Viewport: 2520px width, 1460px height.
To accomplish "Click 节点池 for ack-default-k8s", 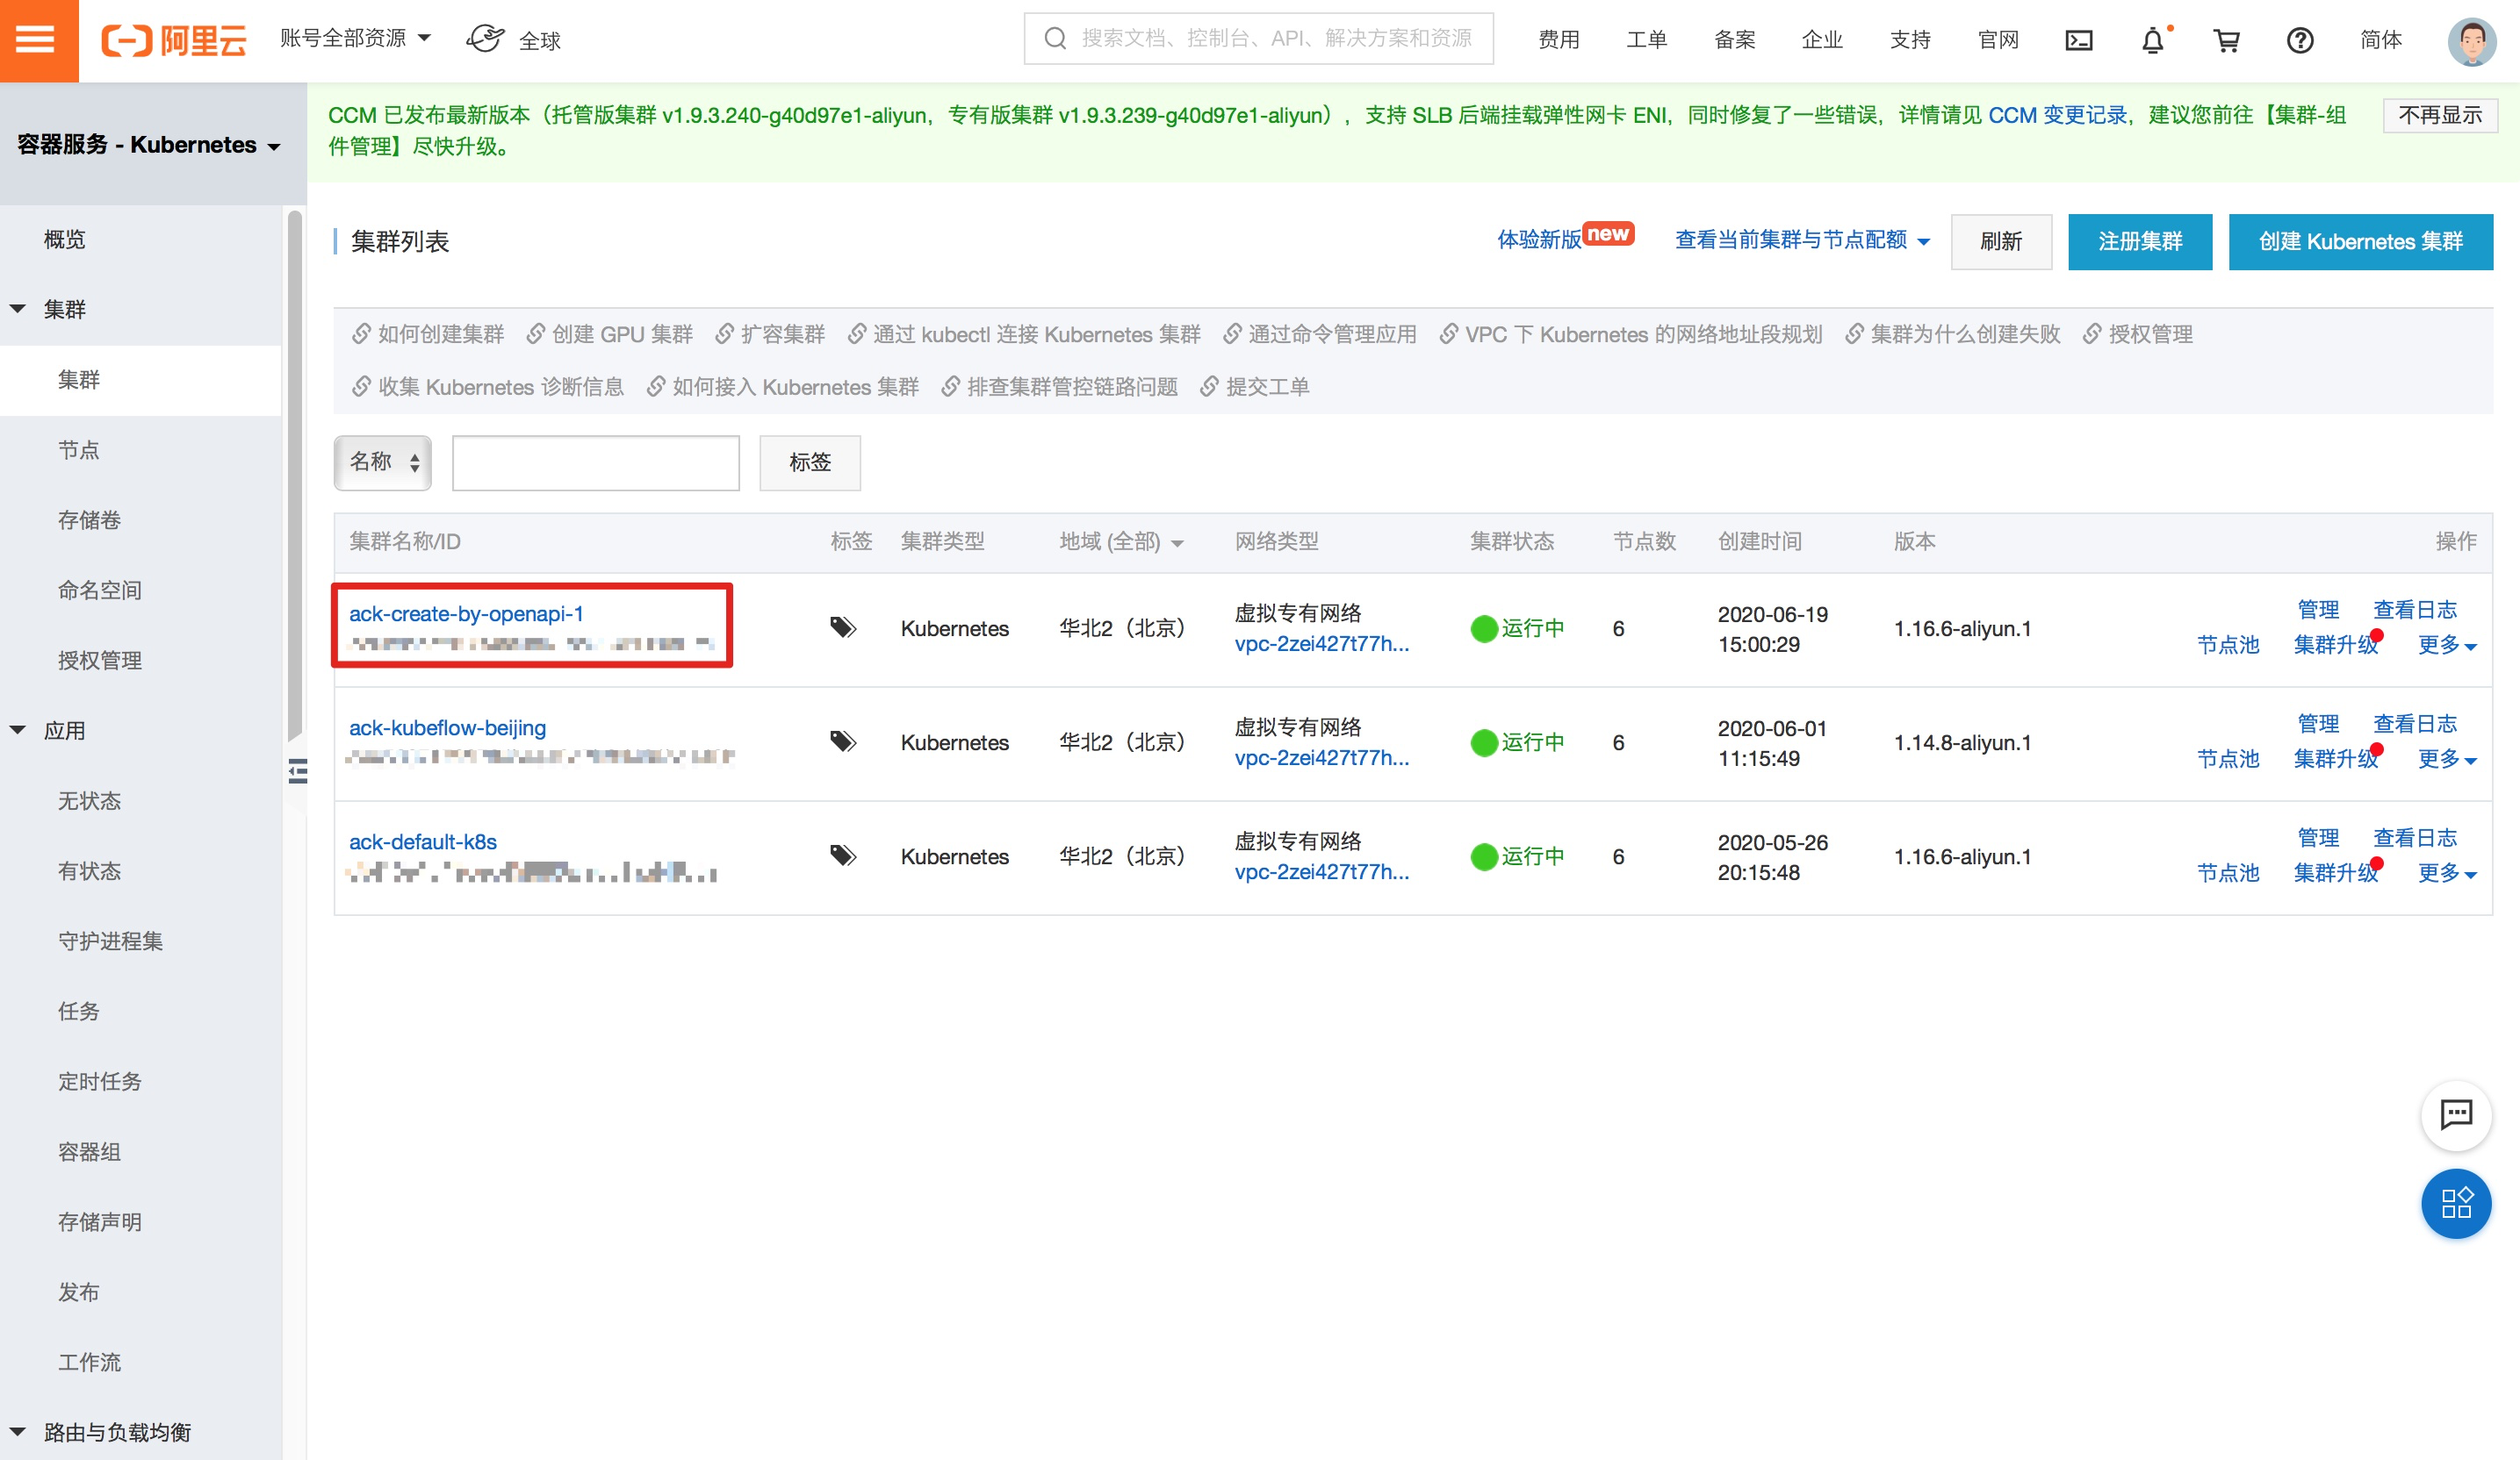I will 2228,872.
